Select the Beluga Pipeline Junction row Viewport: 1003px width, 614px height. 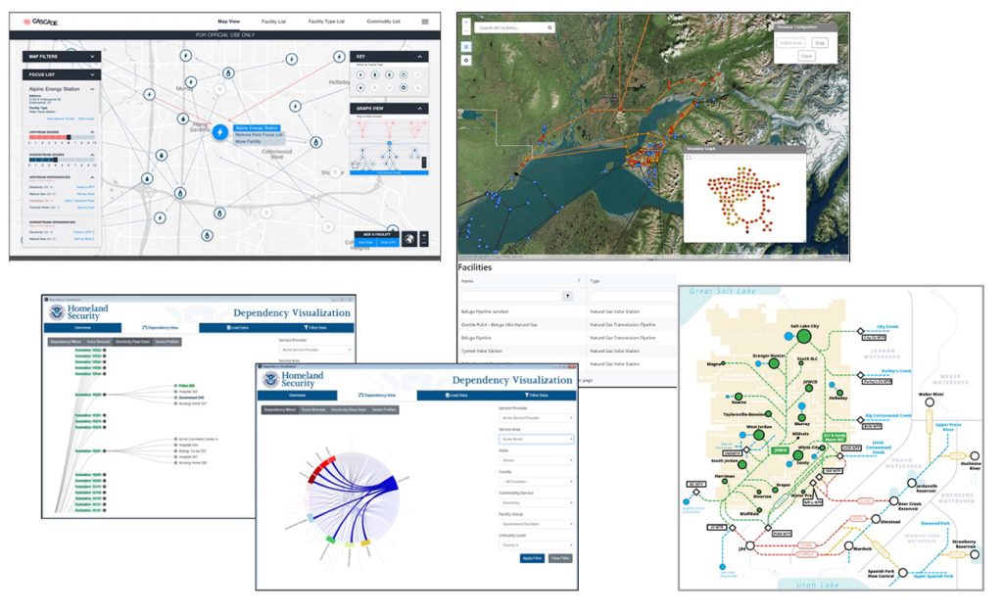point(568,311)
